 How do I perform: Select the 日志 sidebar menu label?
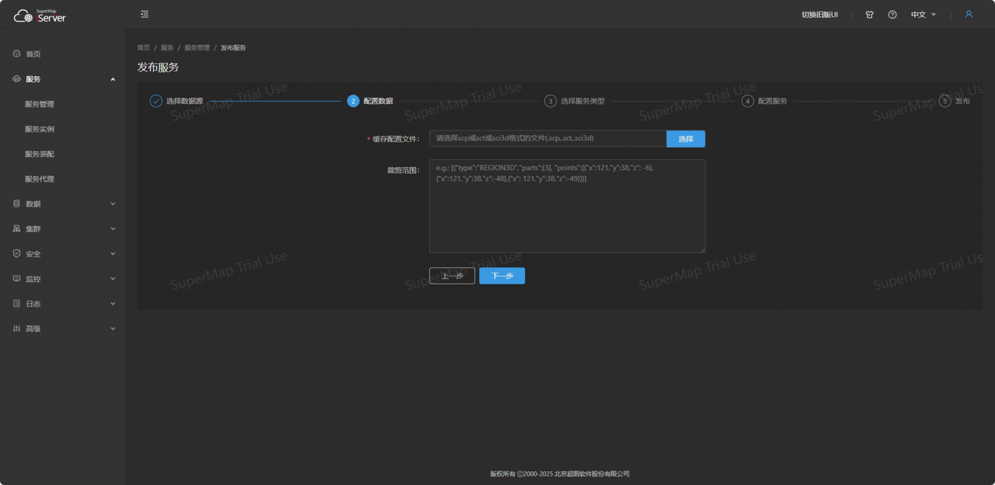[x=34, y=304]
